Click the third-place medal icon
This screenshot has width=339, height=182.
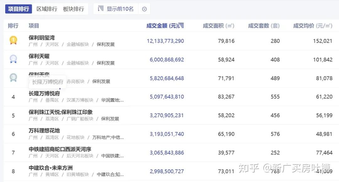pyautogui.click(x=13, y=78)
